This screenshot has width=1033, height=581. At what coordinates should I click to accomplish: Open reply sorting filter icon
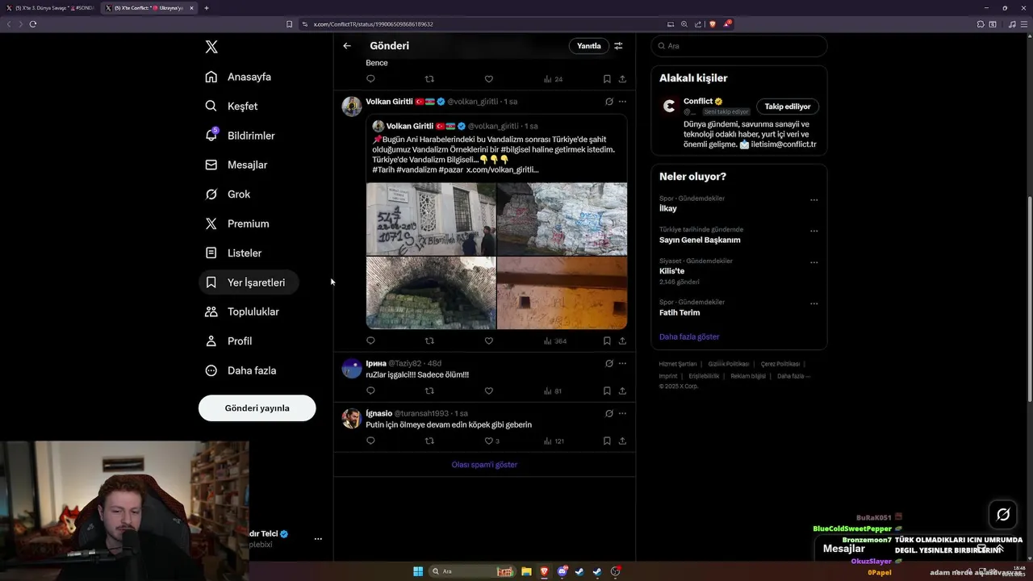click(x=618, y=46)
